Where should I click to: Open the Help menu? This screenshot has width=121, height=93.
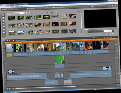pos(25,6)
